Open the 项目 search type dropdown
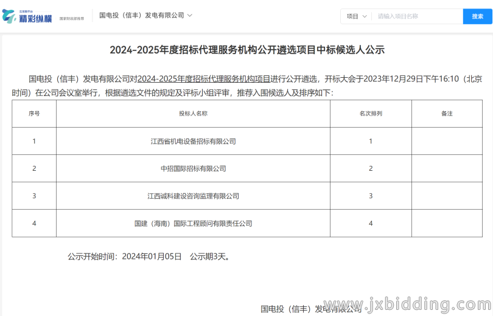Screen dimensions: 493x316 [x=356, y=16]
